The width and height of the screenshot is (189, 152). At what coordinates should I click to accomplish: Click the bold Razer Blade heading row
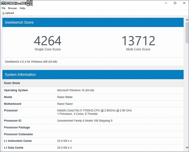(93, 83)
